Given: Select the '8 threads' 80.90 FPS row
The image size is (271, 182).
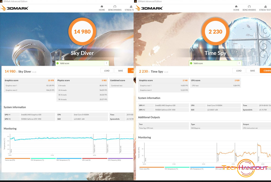Looking at the screenshot, I should coord(82,85).
